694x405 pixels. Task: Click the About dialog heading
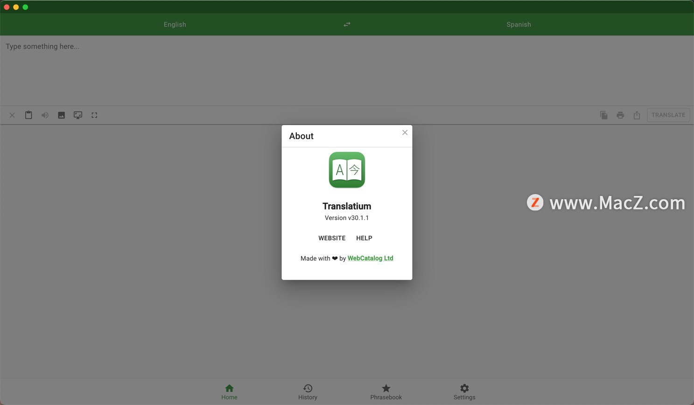[x=301, y=136]
